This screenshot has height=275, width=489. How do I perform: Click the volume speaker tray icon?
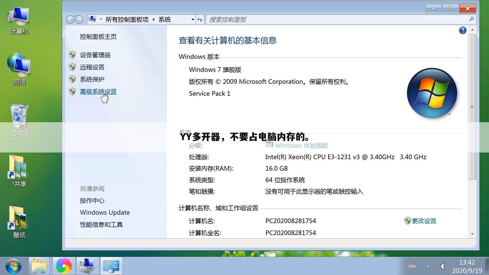(442, 266)
